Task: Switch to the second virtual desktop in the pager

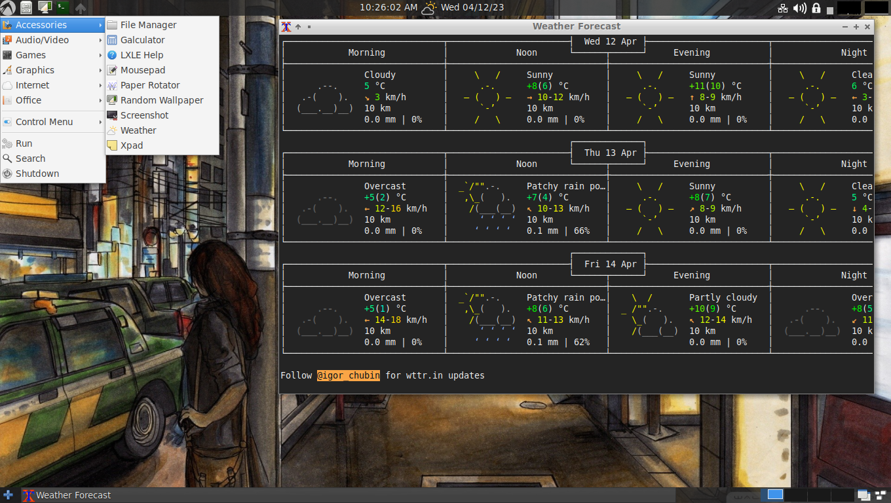Action: [x=796, y=496]
